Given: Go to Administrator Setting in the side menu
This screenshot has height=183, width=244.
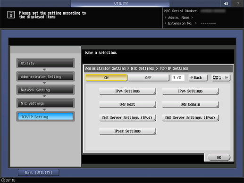Looking at the screenshot, I should (45, 76).
